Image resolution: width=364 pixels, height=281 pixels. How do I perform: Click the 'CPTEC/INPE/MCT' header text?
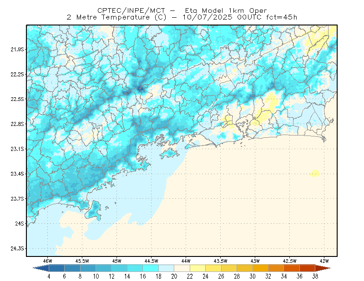[131, 10]
